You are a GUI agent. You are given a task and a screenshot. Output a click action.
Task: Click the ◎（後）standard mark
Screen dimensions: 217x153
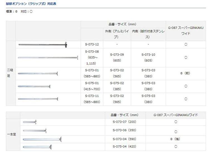[176, 139]
